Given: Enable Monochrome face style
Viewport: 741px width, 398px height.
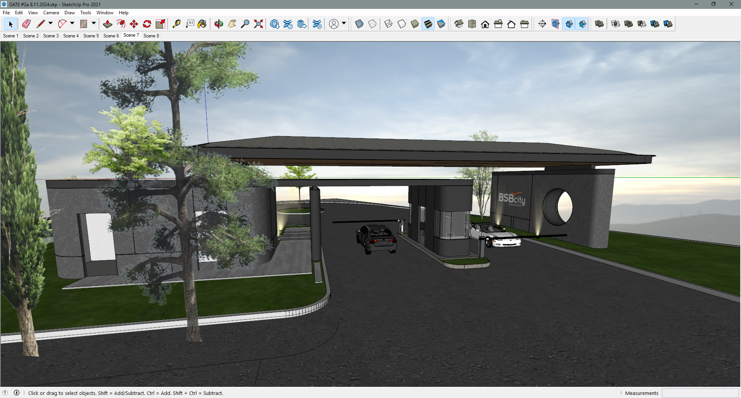Looking at the screenshot, I should coord(441,24).
